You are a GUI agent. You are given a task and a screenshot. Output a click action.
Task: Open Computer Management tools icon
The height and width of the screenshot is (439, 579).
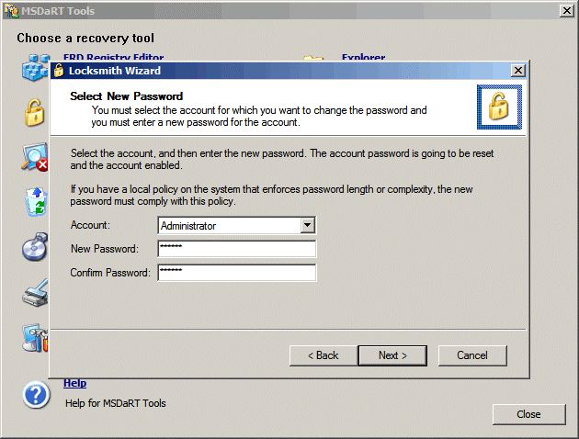click(x=36, y=338)
